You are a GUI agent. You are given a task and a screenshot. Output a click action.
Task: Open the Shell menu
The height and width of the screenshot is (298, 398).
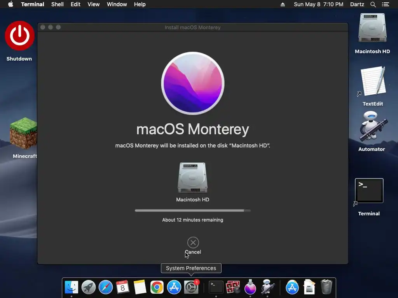click(x=58, y=4)
